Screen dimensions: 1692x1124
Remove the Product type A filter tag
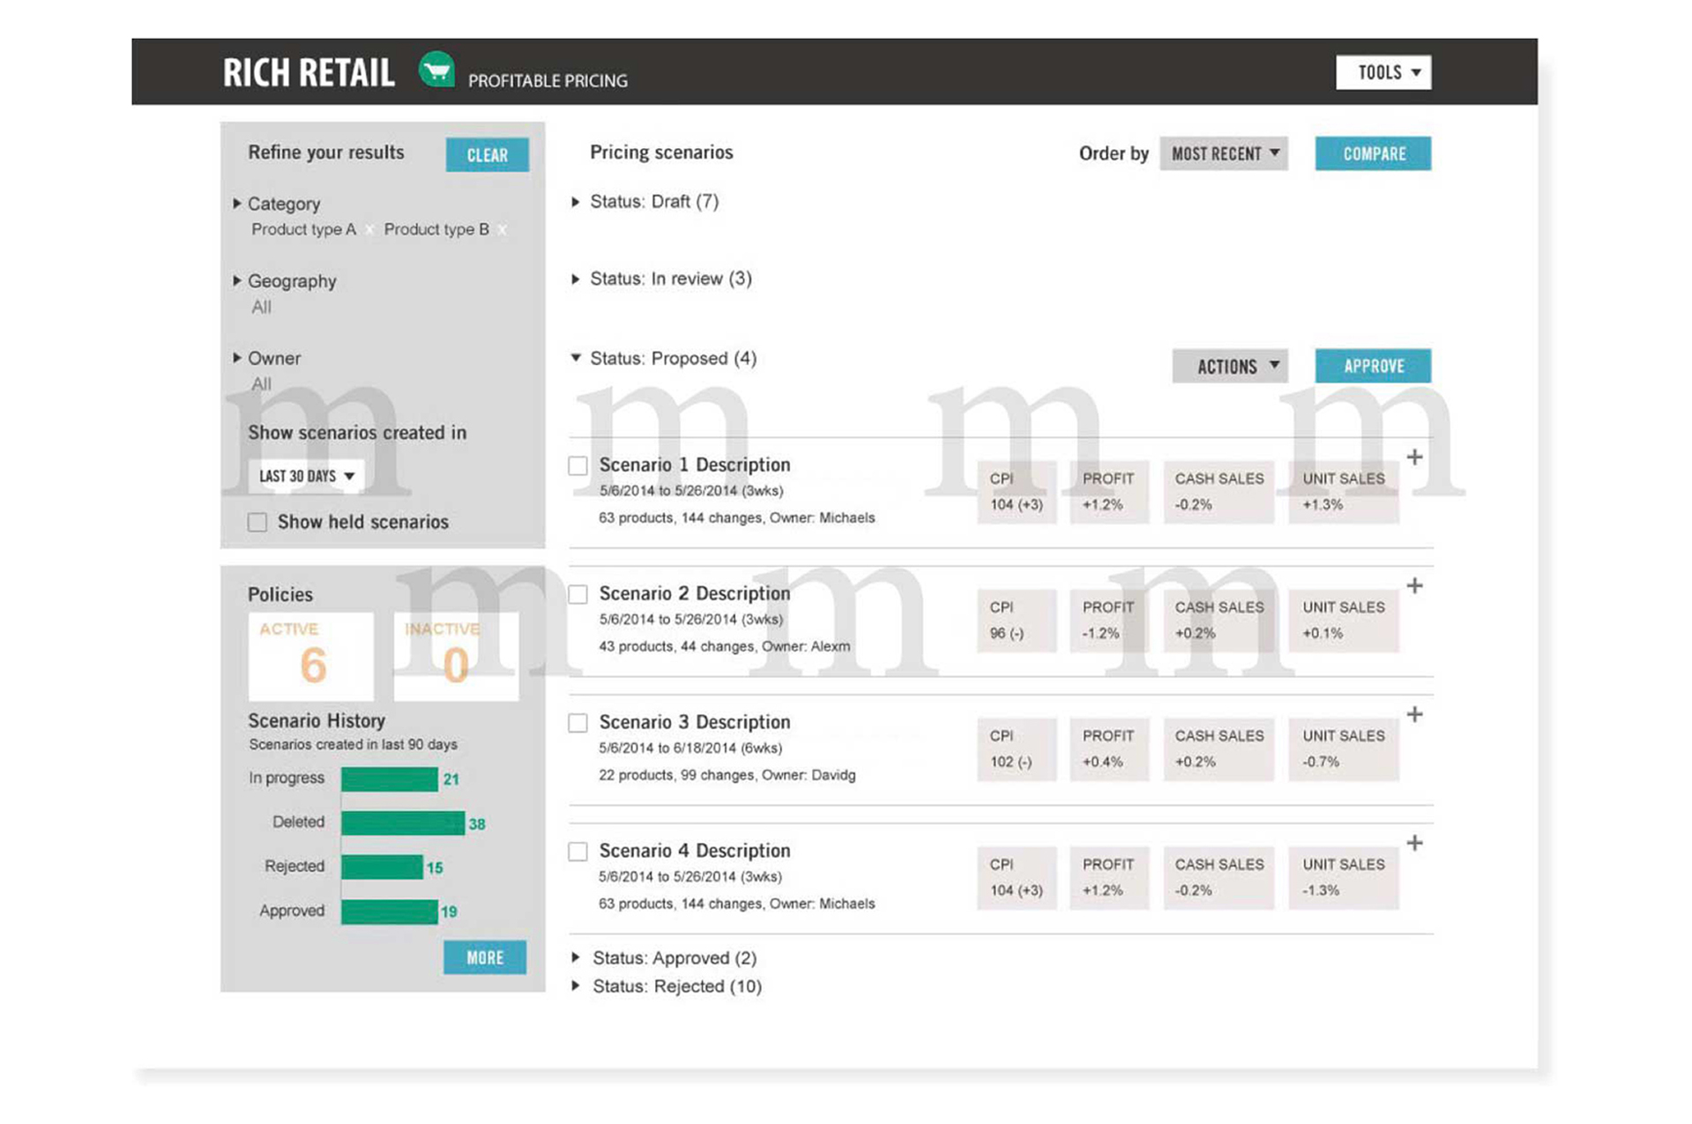pyautogui.click(x=369, y=230)
